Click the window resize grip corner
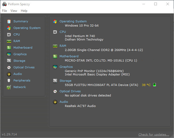The image size is (174, 138). tap(172, 136)
